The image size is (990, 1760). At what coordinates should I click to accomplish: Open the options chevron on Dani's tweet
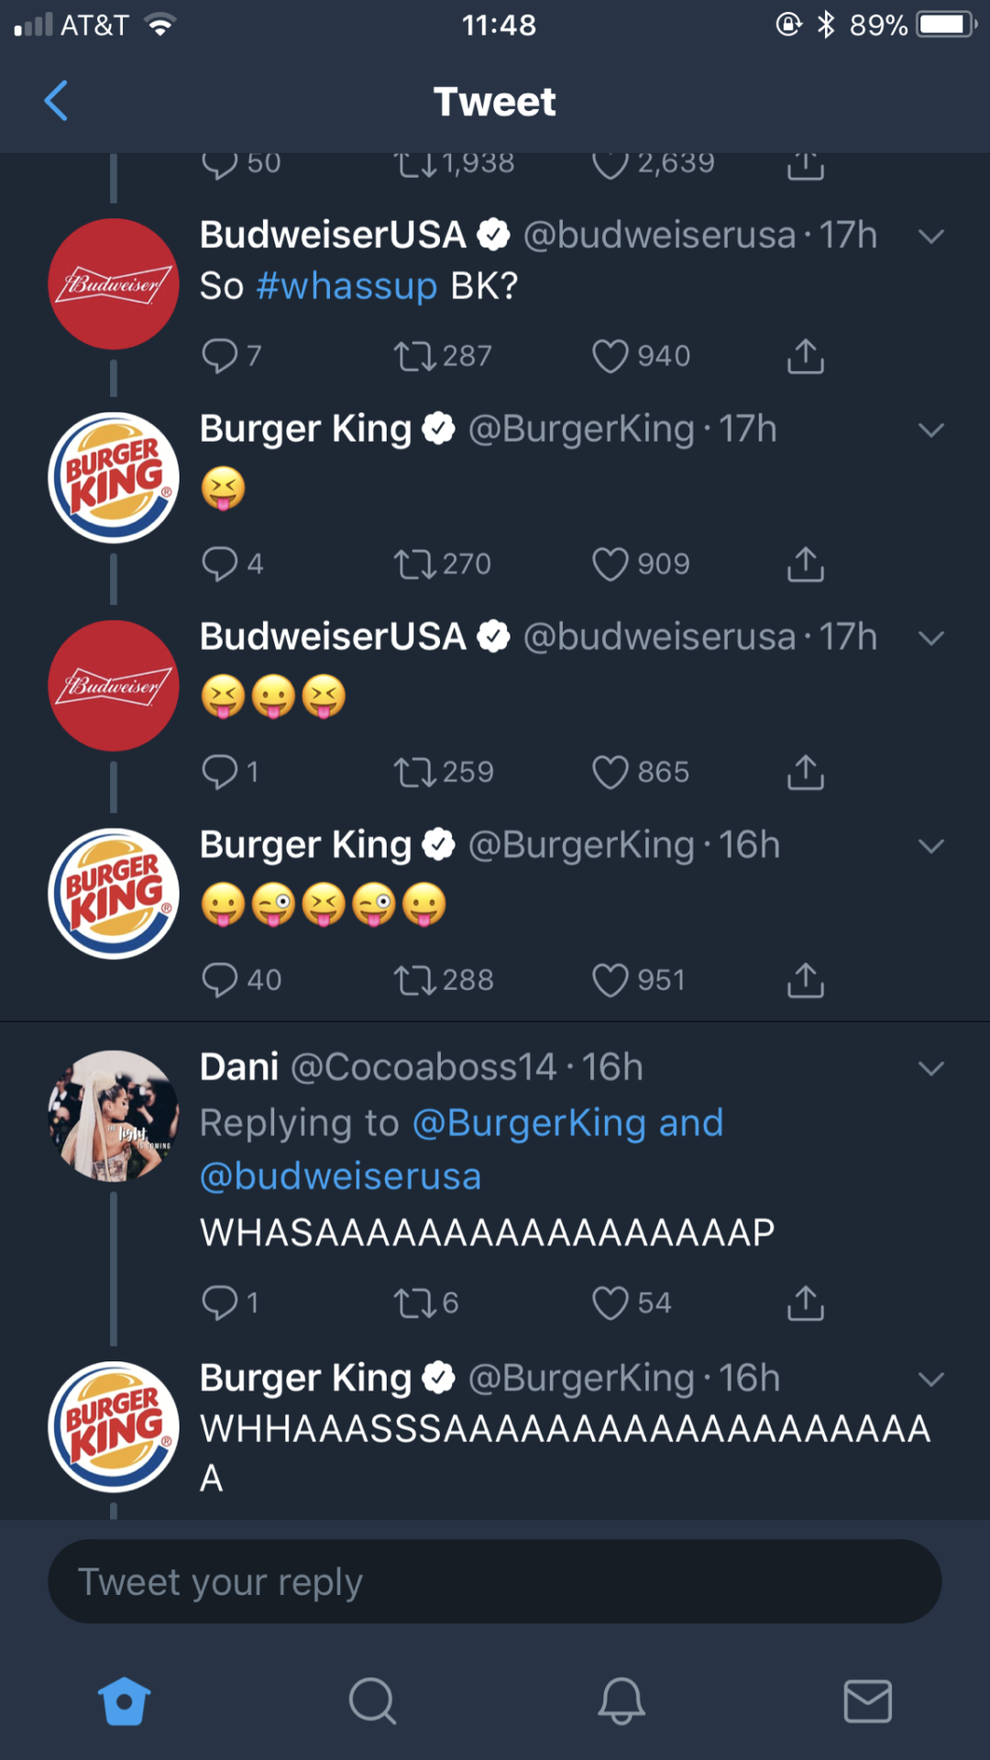click(930, 1069)
